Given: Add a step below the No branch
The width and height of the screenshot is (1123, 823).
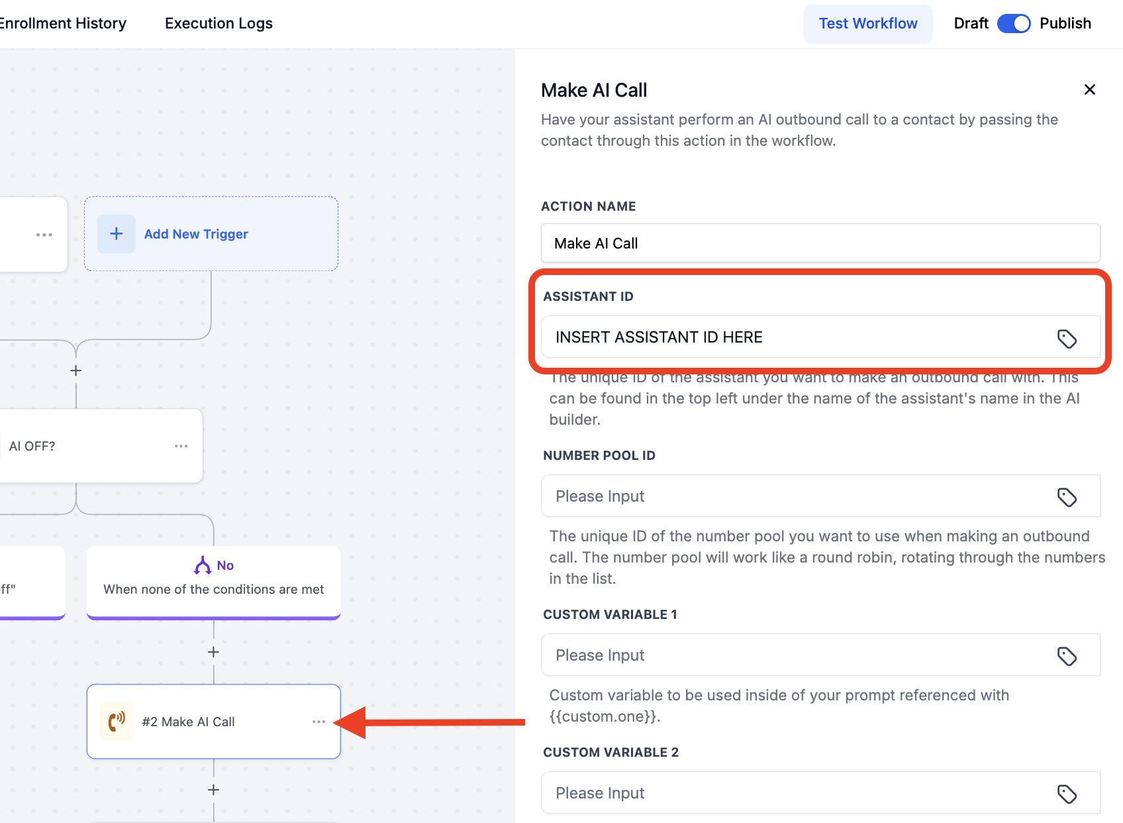Looking at the screenshot, I should (x=213, y=652).
